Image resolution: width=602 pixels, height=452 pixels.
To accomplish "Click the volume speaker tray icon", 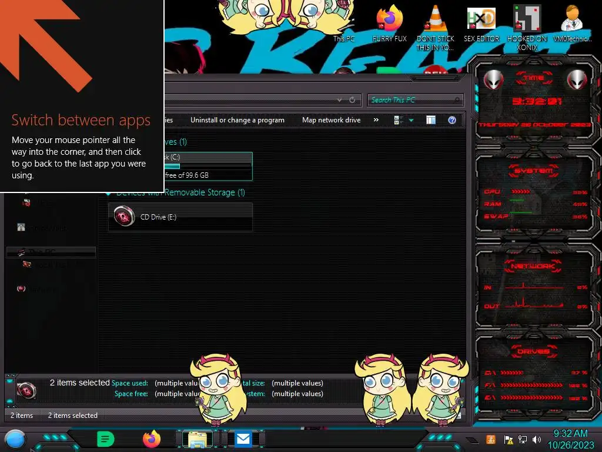I will click(x=537, y=440).
